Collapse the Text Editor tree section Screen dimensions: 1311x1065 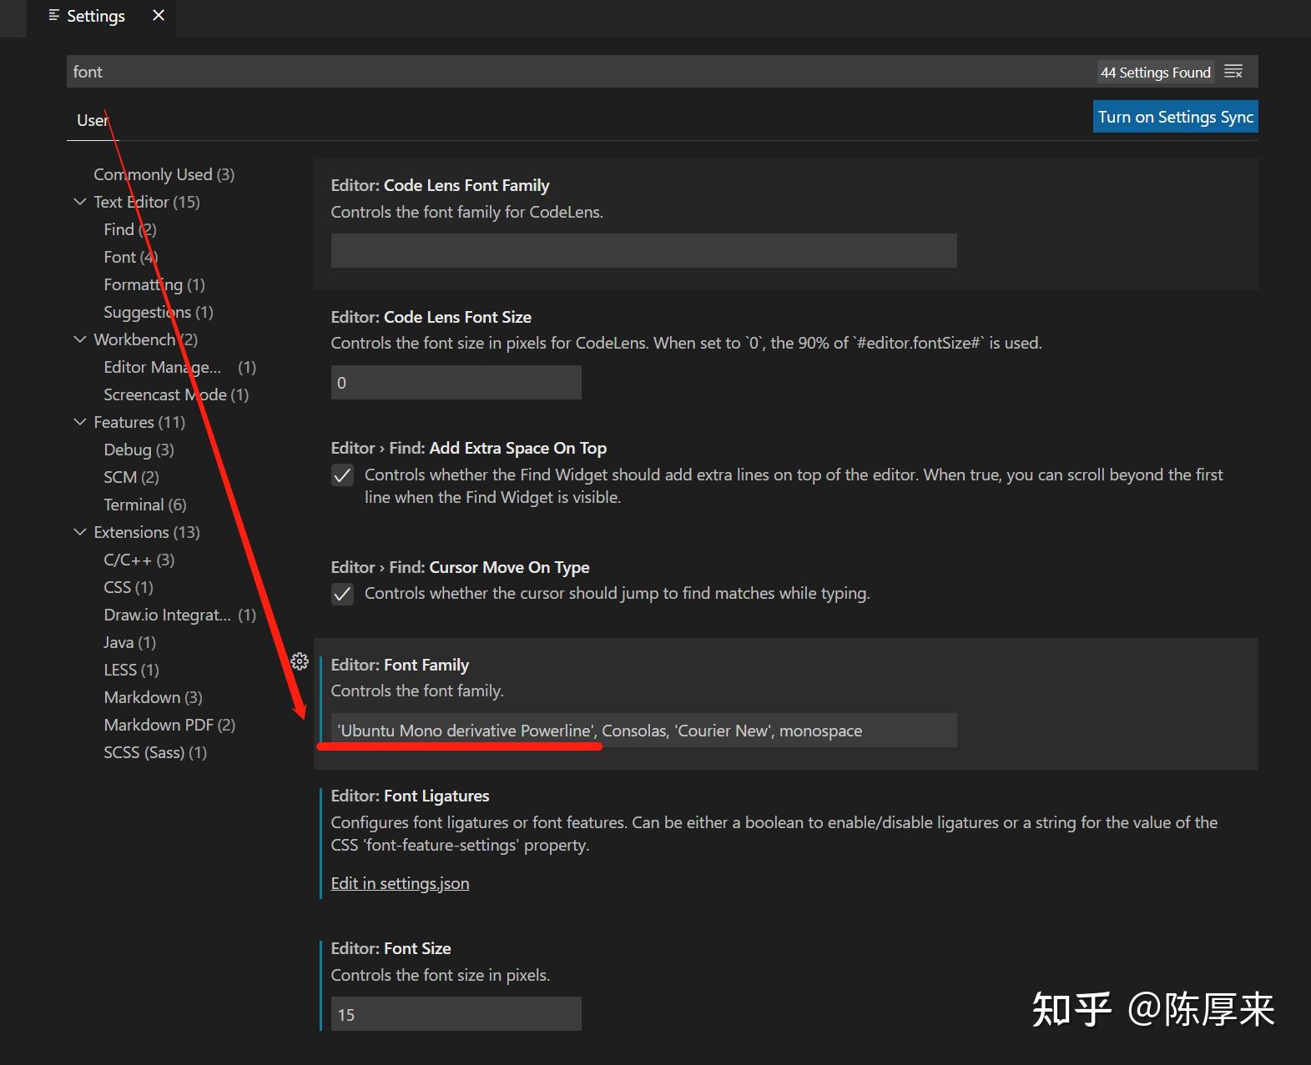tap(80, 202)
